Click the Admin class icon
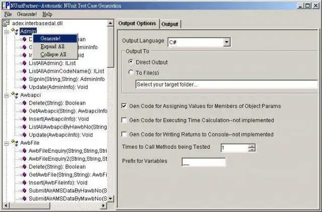The image size is (322, 212). (15, 31)
